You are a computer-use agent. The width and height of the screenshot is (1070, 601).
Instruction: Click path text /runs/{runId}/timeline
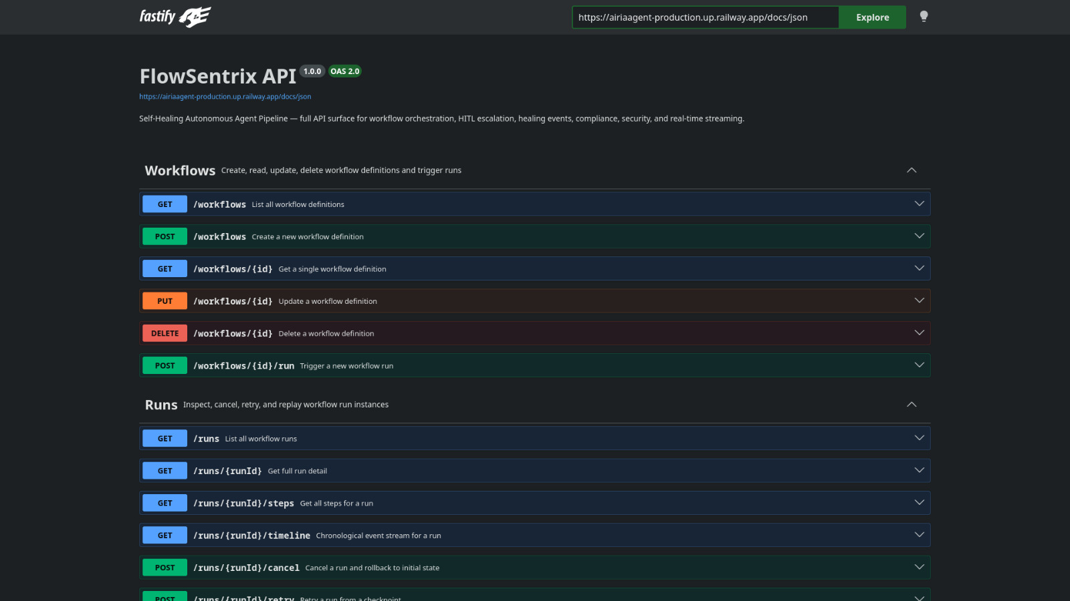[251, 536]
